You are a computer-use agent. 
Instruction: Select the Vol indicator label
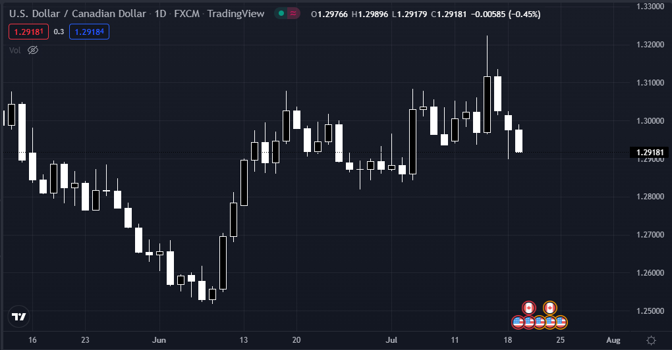15,51
